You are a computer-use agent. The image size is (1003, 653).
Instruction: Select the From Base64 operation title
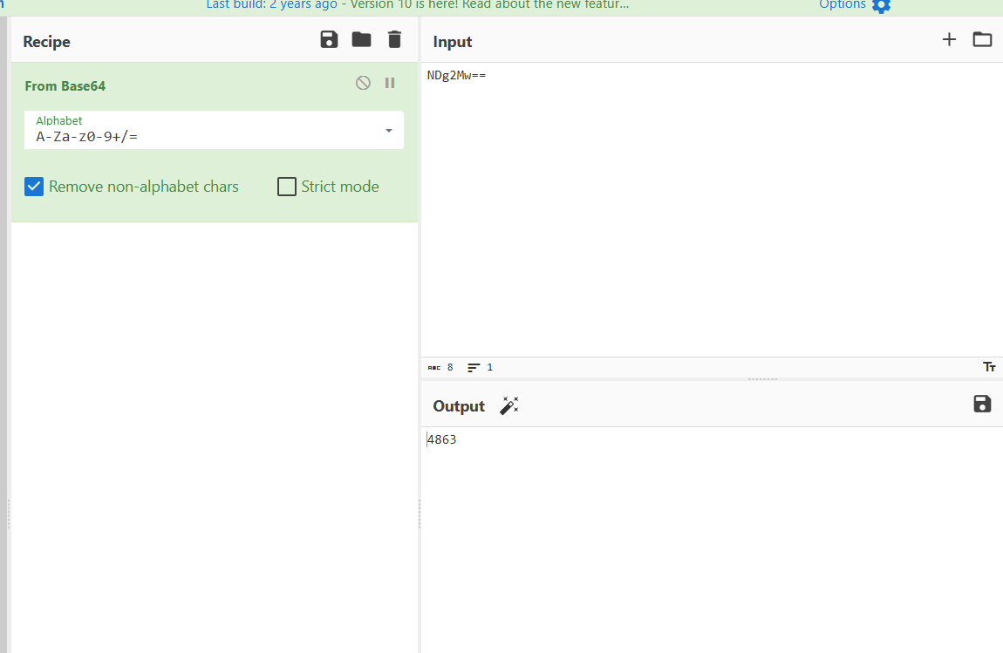point(65,85)
